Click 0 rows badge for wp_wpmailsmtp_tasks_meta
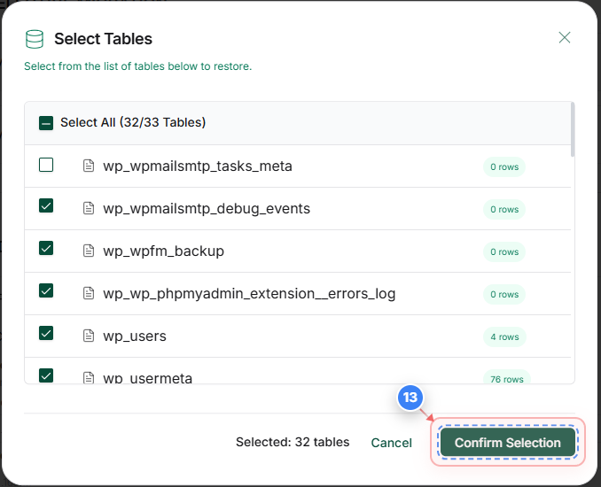 click(x=504, y=167)
